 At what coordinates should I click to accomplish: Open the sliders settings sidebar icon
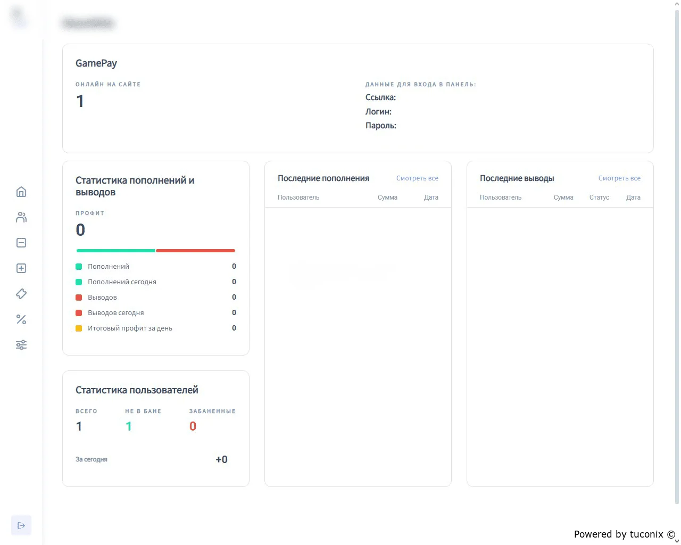pyautogui.click(x=21, y=345)
